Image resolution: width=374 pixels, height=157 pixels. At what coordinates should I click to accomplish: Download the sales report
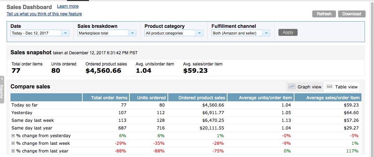[352, 14]
